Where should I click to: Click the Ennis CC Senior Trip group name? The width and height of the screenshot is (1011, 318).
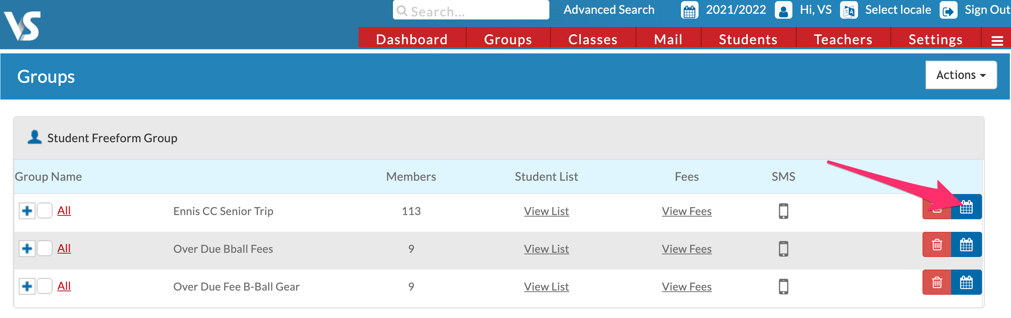(223, 211)
